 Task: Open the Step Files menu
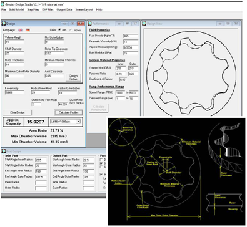pyautogui.click(x=33, y=9)
